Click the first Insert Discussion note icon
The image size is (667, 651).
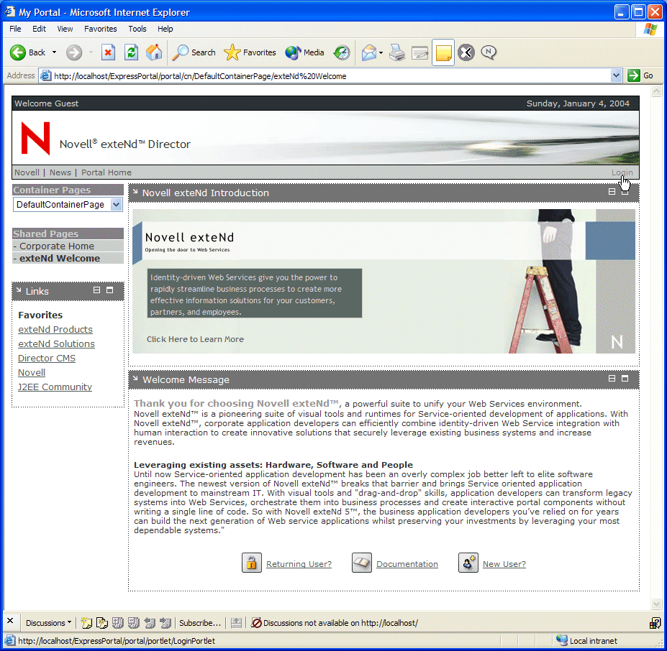click(86, 622)
